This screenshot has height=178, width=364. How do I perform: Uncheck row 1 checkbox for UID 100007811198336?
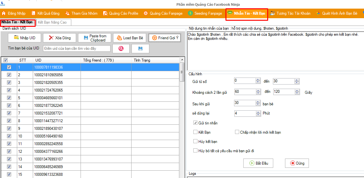tap(9, 67)
